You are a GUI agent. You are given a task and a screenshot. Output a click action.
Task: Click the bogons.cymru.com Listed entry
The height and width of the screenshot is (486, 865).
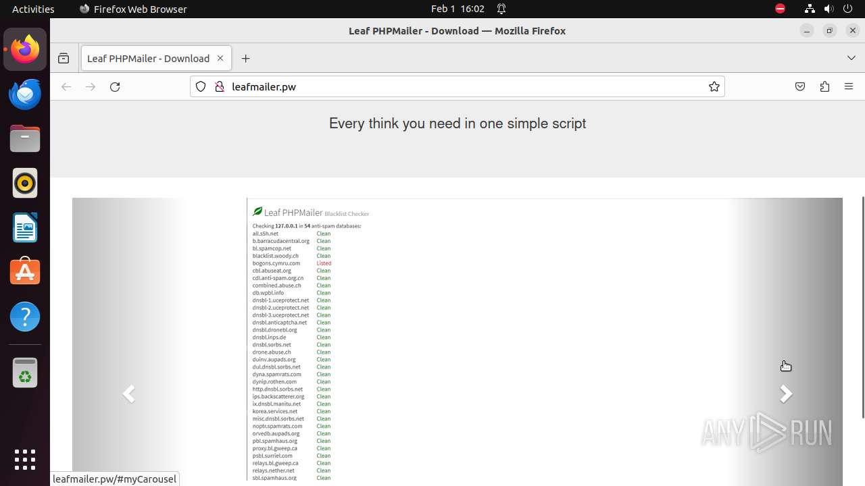[292, 263]
